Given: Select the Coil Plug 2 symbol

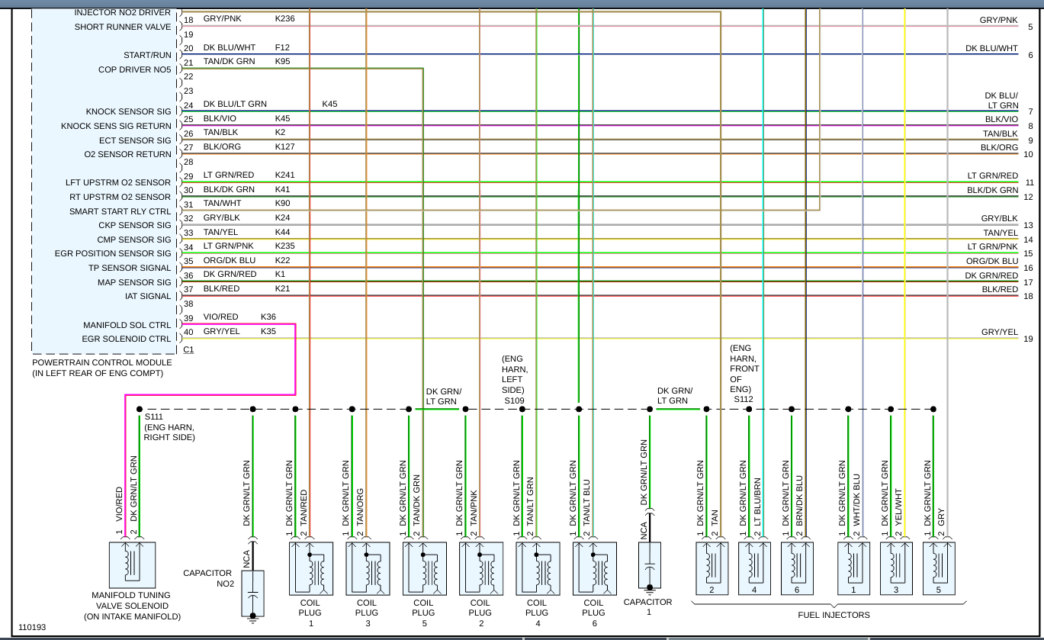Looking at the screenshot, I should [480, 568].
